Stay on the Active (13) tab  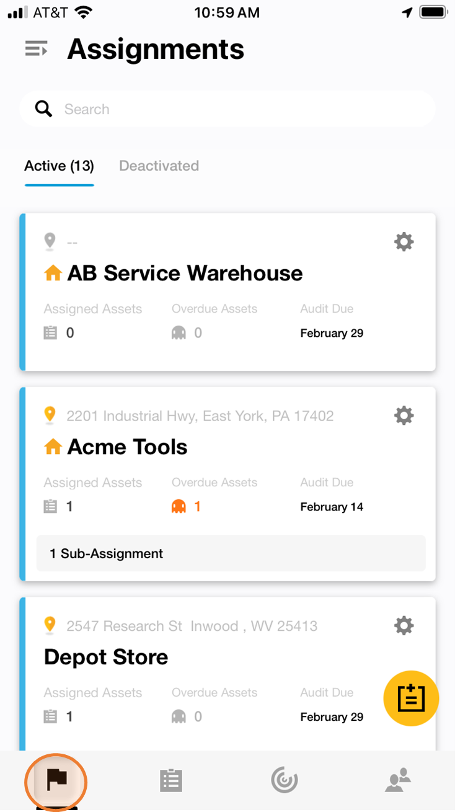tap(59, 166)
